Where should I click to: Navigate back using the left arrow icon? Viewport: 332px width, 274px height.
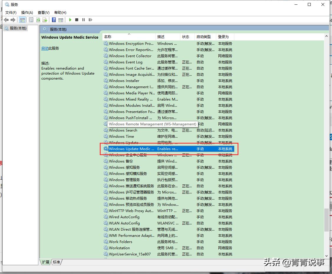coord(6,20)
